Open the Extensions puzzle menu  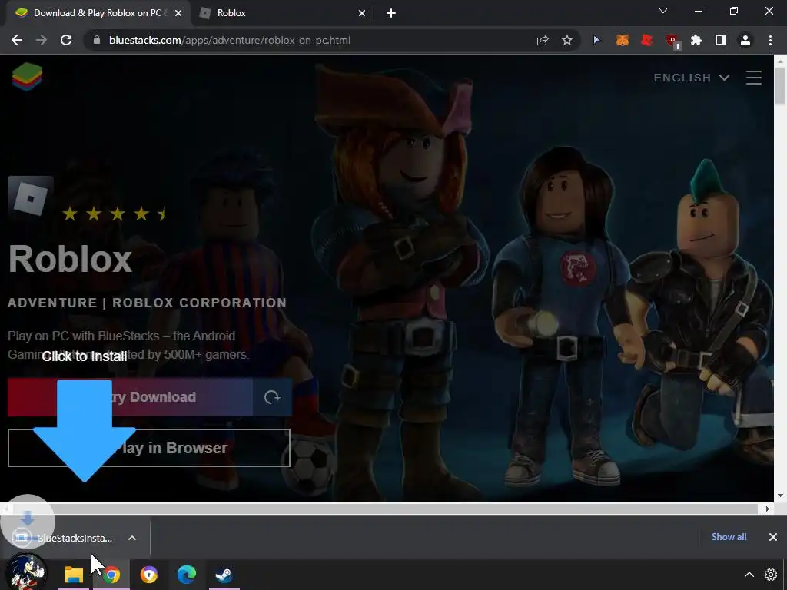click(696, 40)
